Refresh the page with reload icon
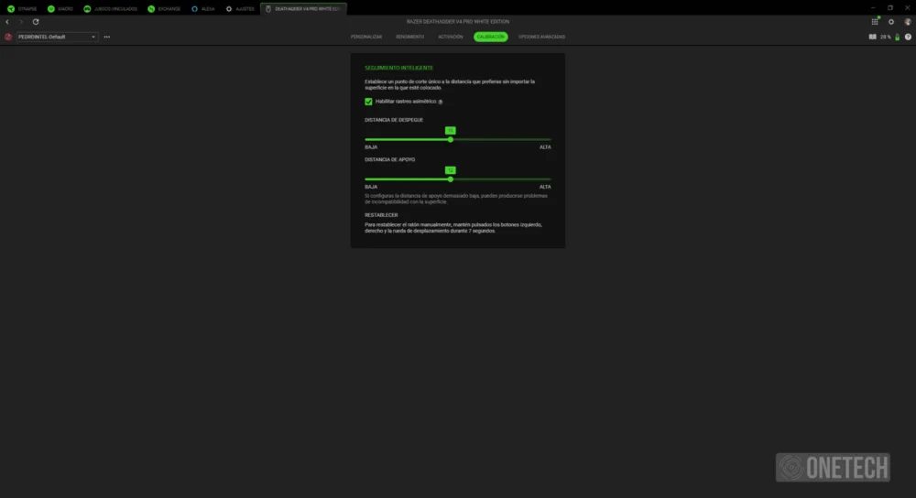The image size is (916, 498). [36, 22]
